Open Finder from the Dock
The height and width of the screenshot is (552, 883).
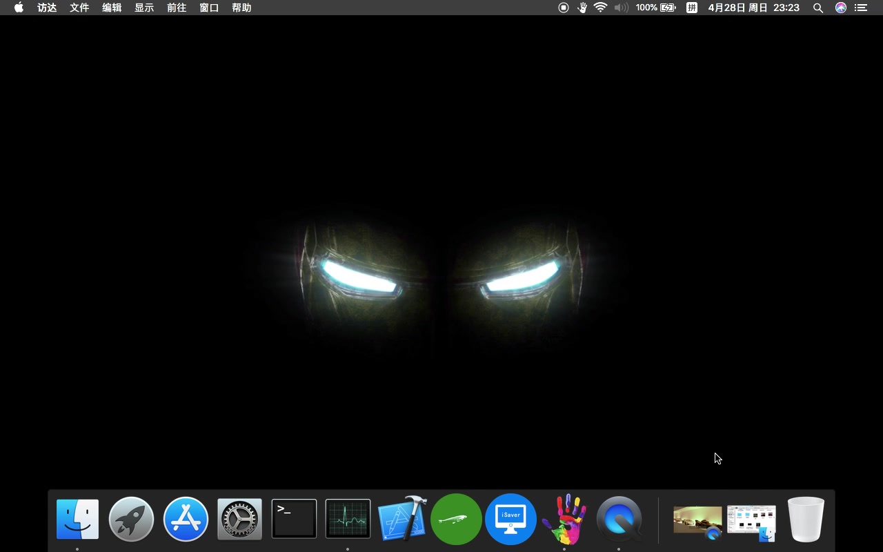(77, 519)
